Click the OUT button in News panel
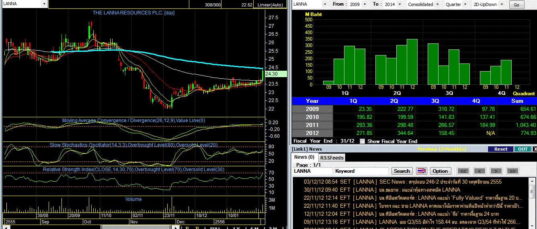This screenshot has width=537, height=229. coord(523,149)
